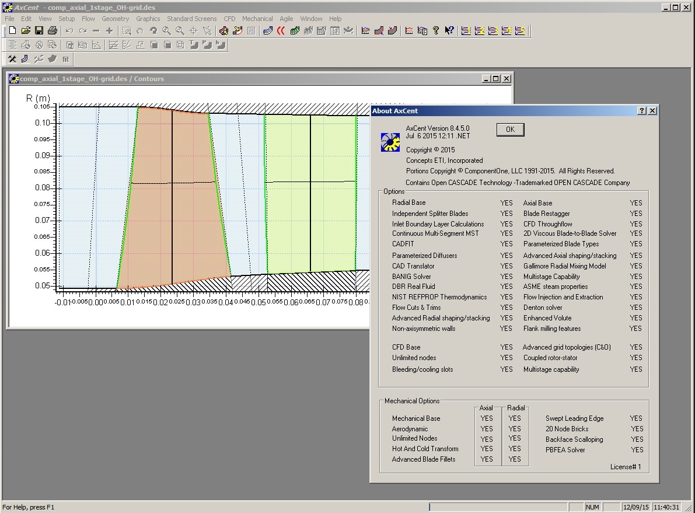
Task: Click the About dialog title bar help button
Action: point(642,111)
